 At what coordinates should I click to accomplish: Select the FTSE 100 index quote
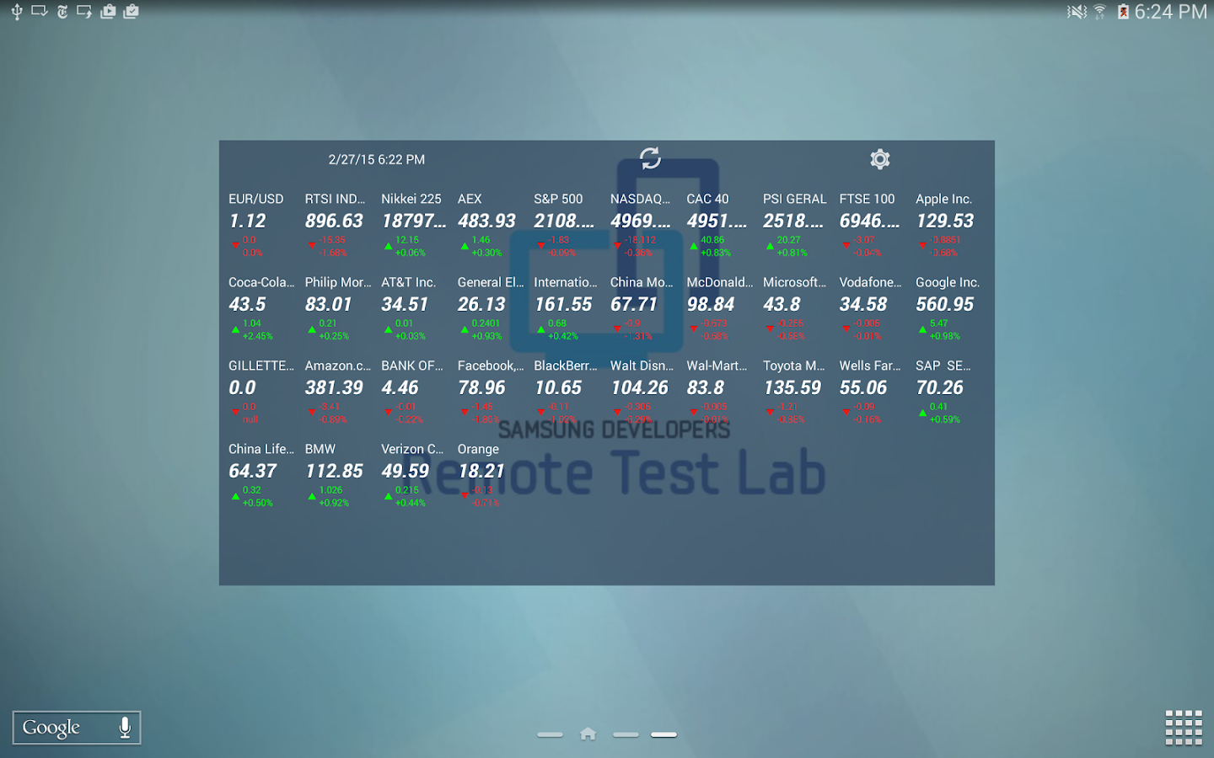tap(871, 225)
